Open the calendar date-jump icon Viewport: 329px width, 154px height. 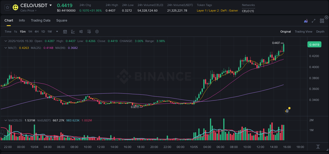click(65, 32)
